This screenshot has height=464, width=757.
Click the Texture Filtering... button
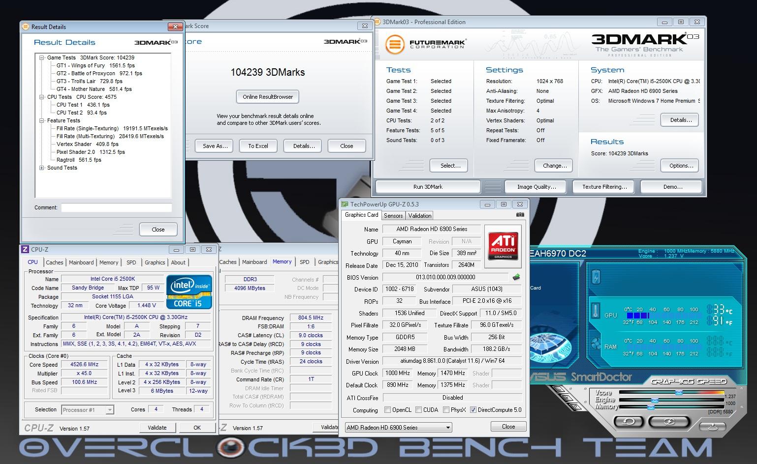click(x=604, y=187)
